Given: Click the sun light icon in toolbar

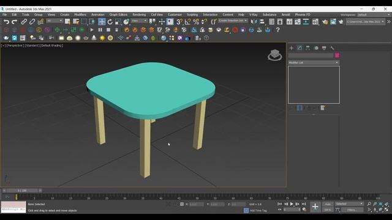Looking at the screenshot, I should tap(102, 38).
